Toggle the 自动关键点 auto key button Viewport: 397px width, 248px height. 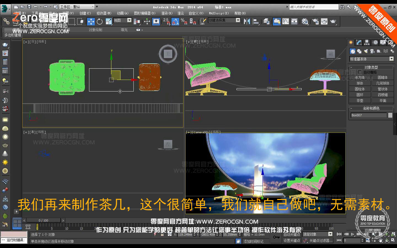292,234
